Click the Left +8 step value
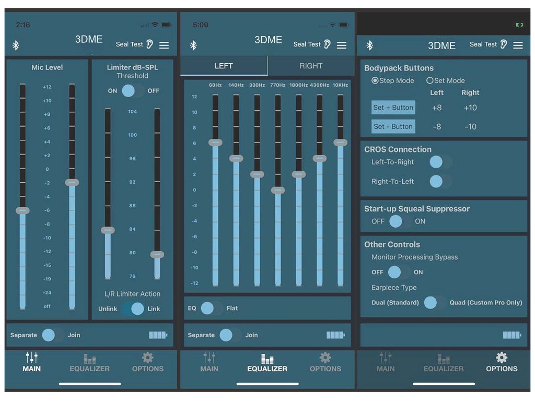Screen dimensions: 535x401 437,108
